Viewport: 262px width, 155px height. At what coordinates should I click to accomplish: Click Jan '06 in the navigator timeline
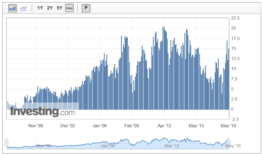(108, 146)
